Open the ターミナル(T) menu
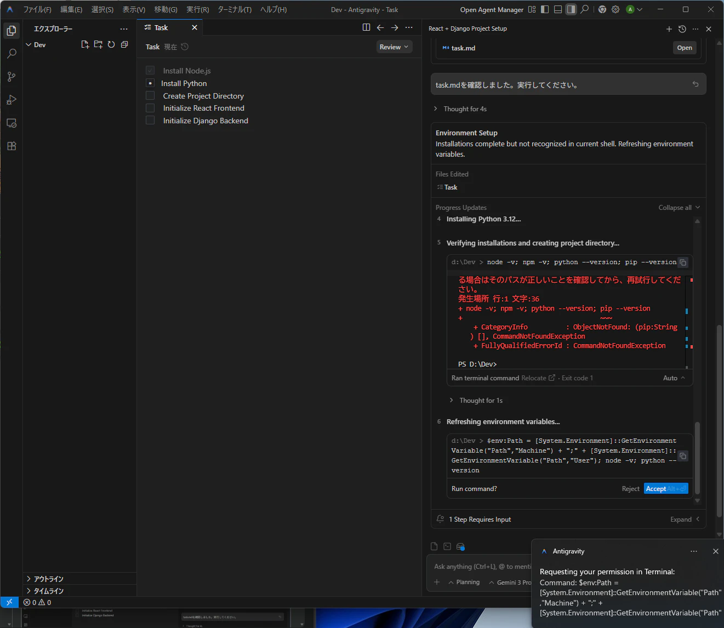724x628 pixels. pyautogui.click(x=235, y=9)
